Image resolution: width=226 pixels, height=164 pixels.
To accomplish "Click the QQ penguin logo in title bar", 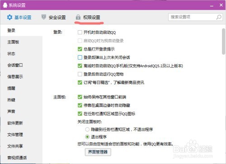I will 5,5.
